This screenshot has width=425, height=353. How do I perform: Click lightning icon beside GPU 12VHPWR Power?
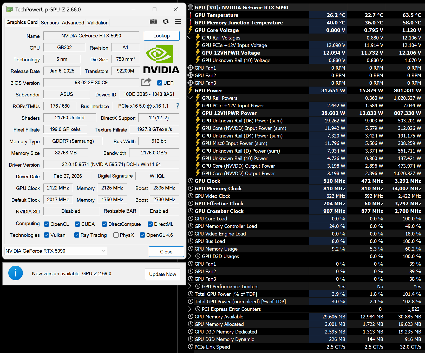198,113
